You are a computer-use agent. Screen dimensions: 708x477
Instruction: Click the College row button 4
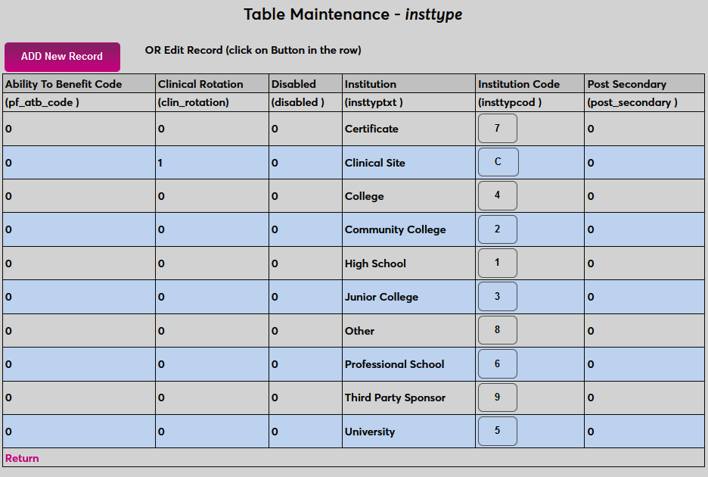pyautogui.click(x=497, y=195)
